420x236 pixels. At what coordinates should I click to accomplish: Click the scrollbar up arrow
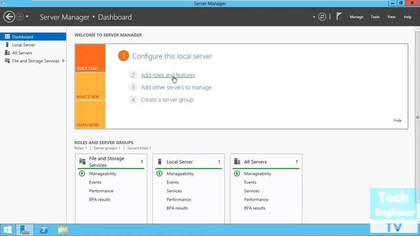point(417,28)
